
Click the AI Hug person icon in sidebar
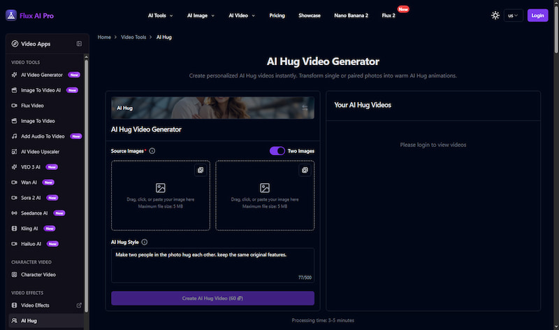pos(14,321)
